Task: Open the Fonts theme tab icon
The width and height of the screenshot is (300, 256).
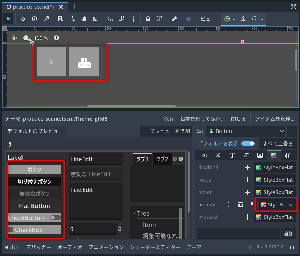Action: pos(232,155)
